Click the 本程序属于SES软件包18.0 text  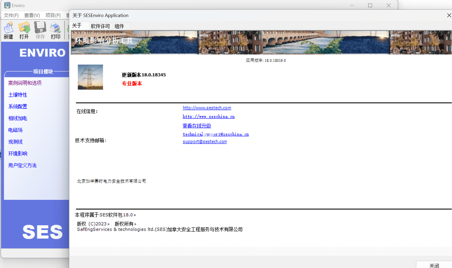pyautogui.click(x=105, y=215)
